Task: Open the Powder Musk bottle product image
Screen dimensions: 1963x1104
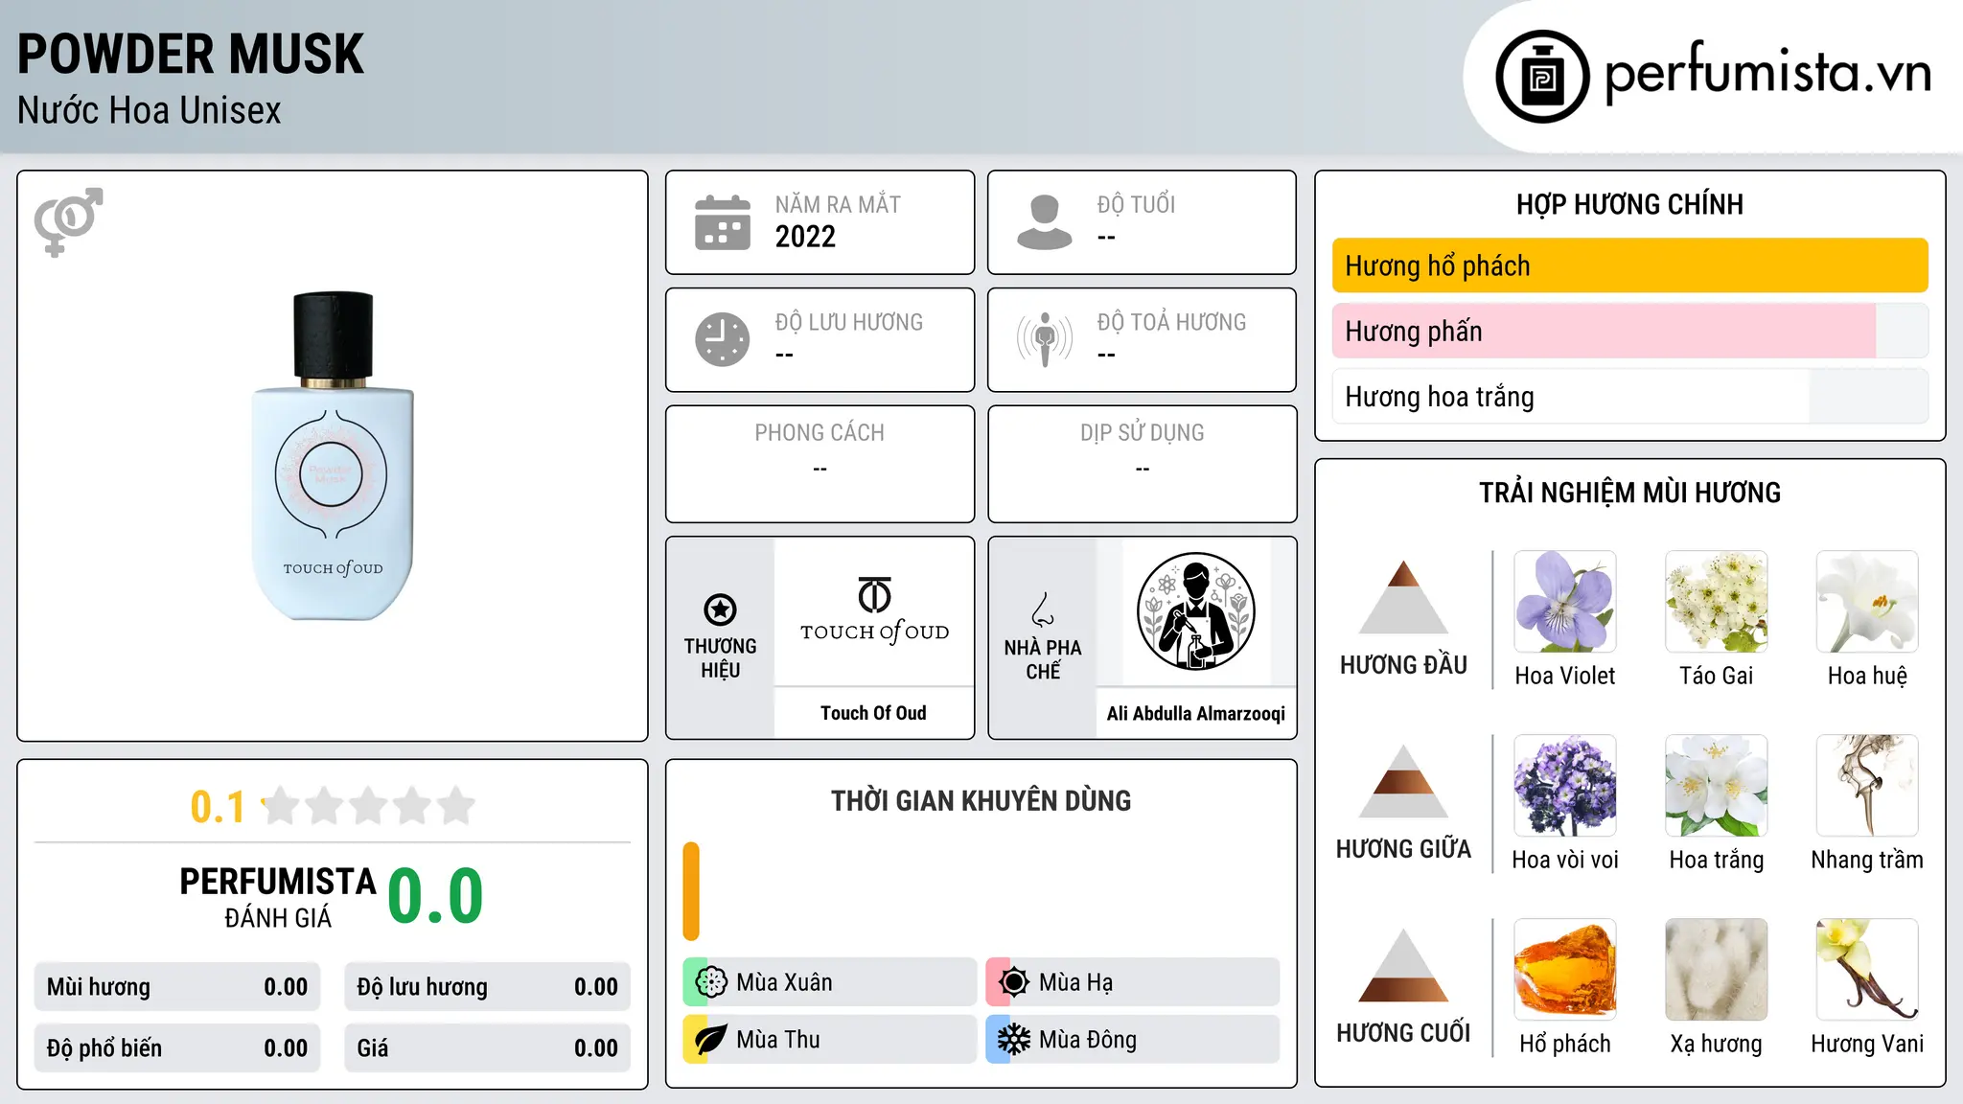Action: 333,456
